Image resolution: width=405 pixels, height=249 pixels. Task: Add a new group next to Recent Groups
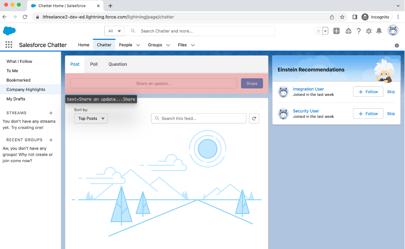coord(51,140)
